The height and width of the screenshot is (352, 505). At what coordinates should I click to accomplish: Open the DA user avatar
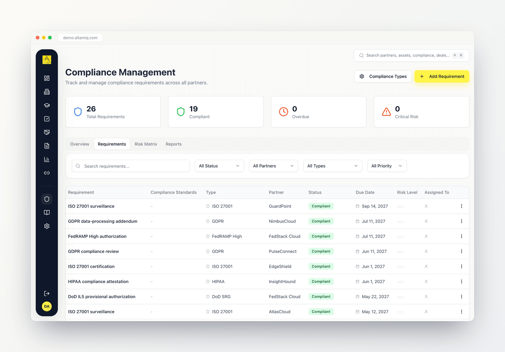coord(47,306)
